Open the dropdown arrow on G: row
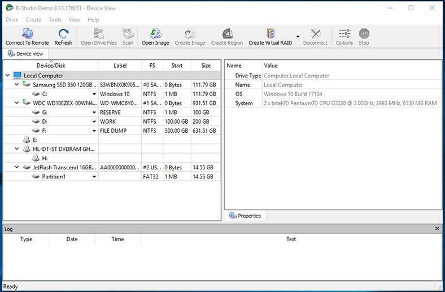 (x=94, y=112)
